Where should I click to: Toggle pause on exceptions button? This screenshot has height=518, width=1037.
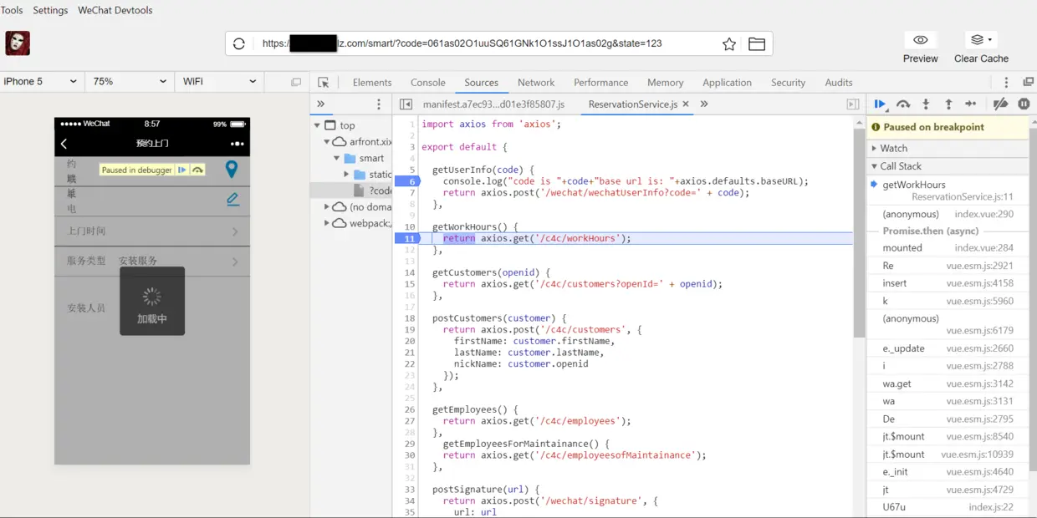pos(1024,104)
